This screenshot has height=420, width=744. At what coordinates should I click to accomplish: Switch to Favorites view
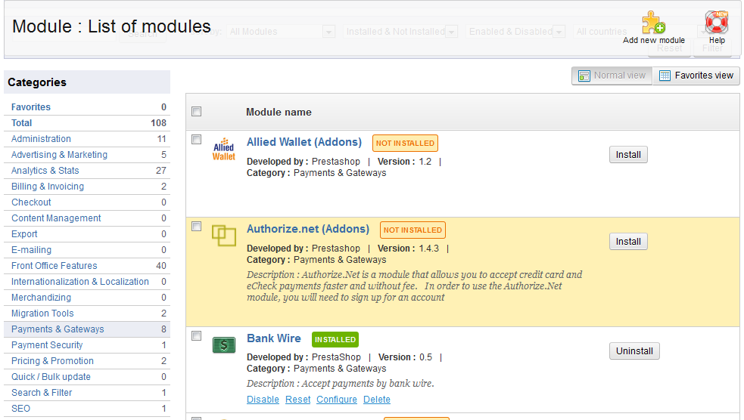(696, 76)
